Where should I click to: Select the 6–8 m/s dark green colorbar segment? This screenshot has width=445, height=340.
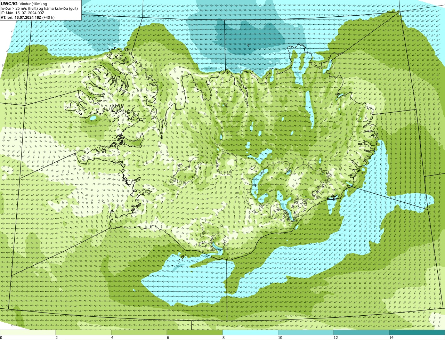click(195, 332)
